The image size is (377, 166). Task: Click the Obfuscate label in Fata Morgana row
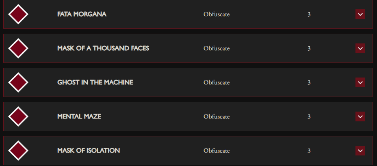pyautogui.click(x=217, y=15)
